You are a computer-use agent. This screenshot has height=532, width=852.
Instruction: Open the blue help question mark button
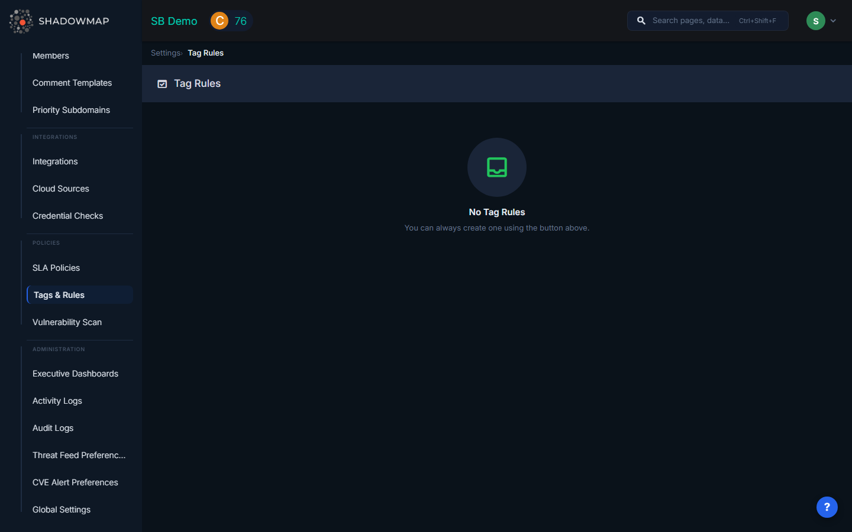click(827, 507)
